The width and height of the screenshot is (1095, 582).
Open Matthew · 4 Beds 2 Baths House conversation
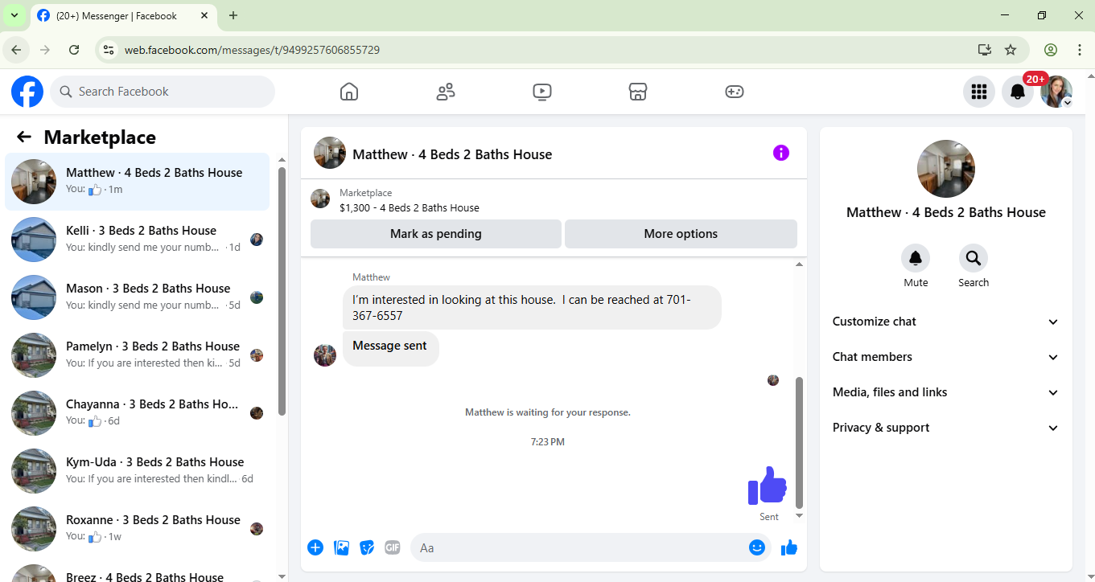(138, 182)
